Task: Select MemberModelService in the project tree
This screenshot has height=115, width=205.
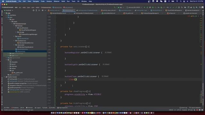Action: click(26, 43)
